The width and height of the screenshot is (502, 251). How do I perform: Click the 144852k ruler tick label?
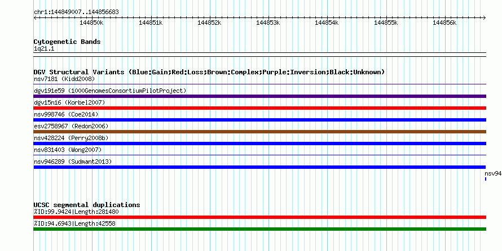(x=209, y=23)
